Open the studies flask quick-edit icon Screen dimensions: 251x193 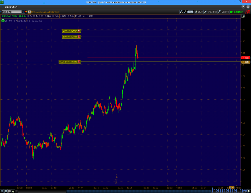[x=181, y=12]
